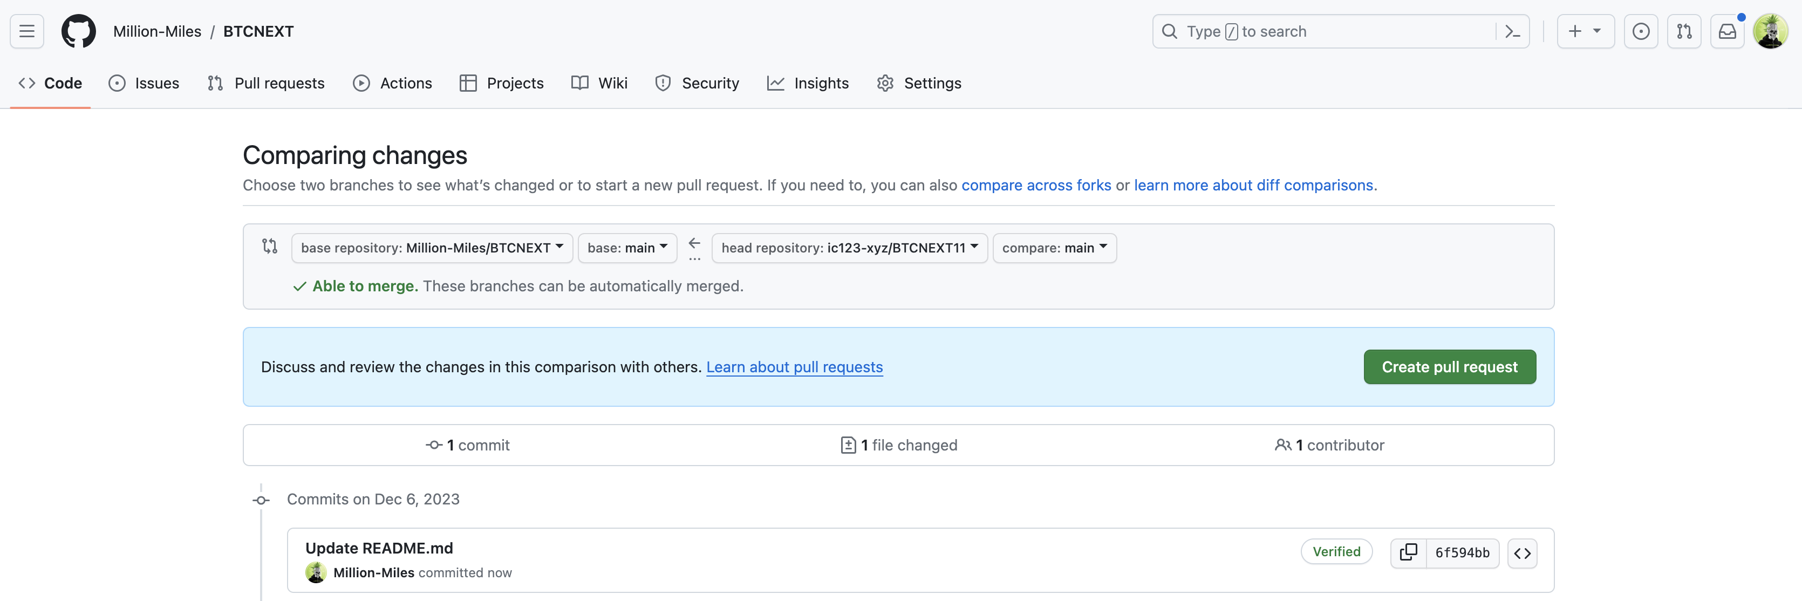Switch to the Issues tab

click(144, 83)
